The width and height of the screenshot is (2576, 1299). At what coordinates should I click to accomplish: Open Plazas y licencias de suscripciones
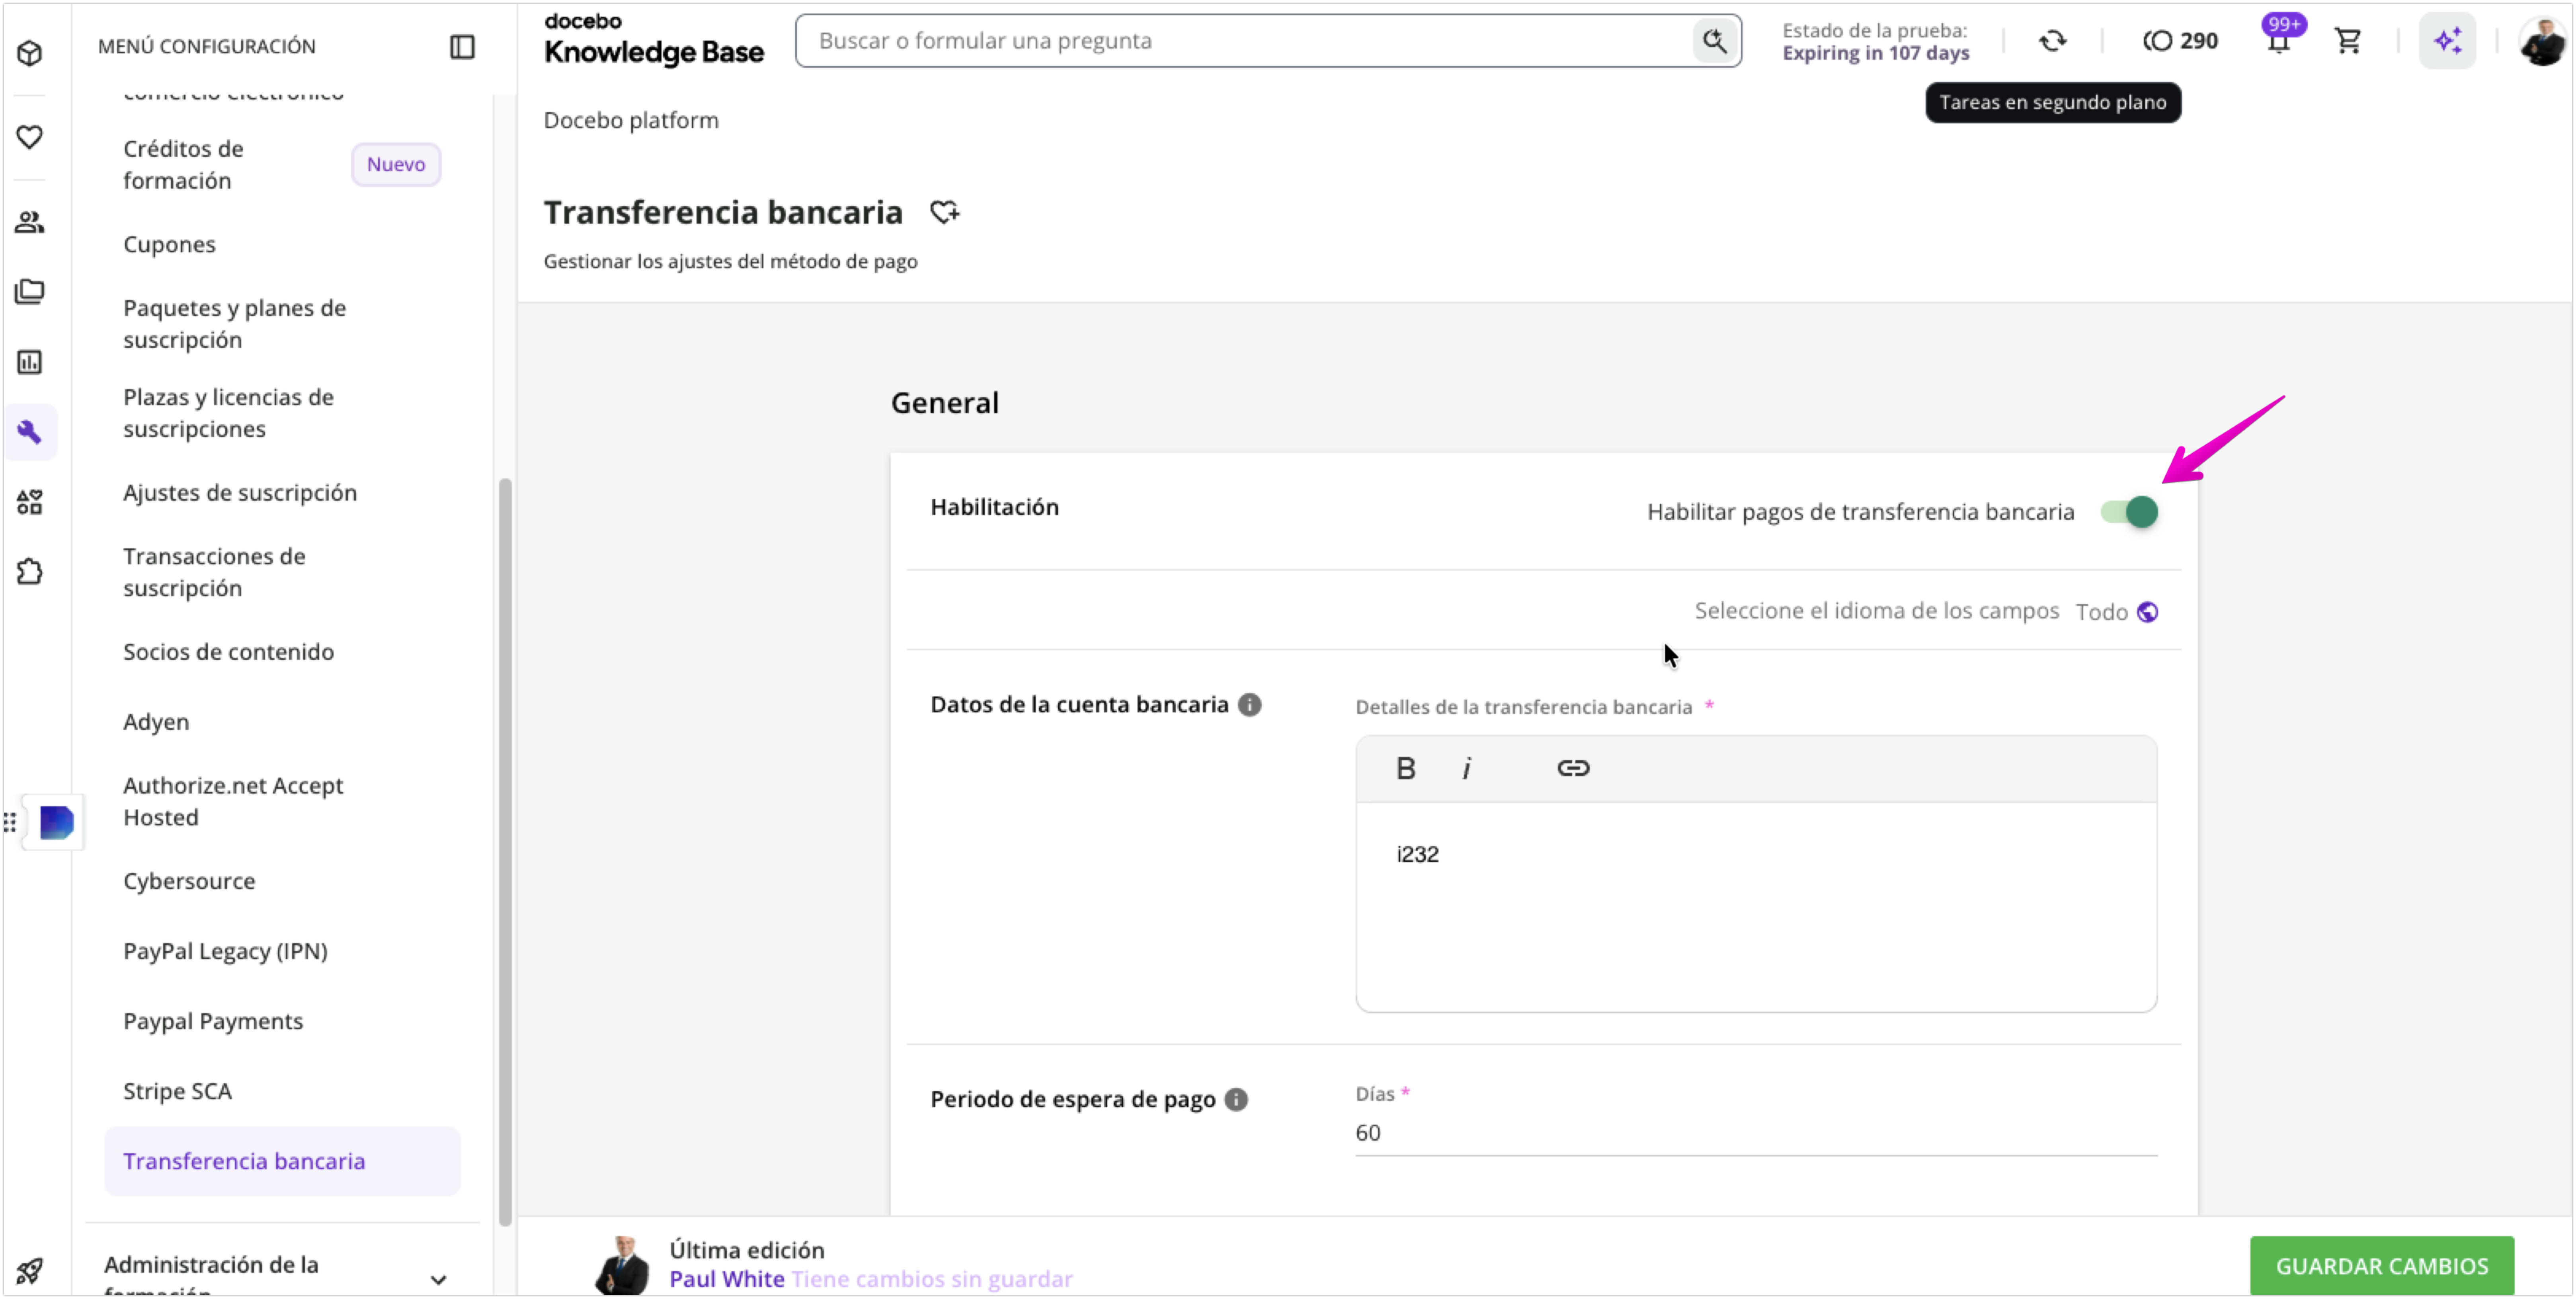click(228, 413)
